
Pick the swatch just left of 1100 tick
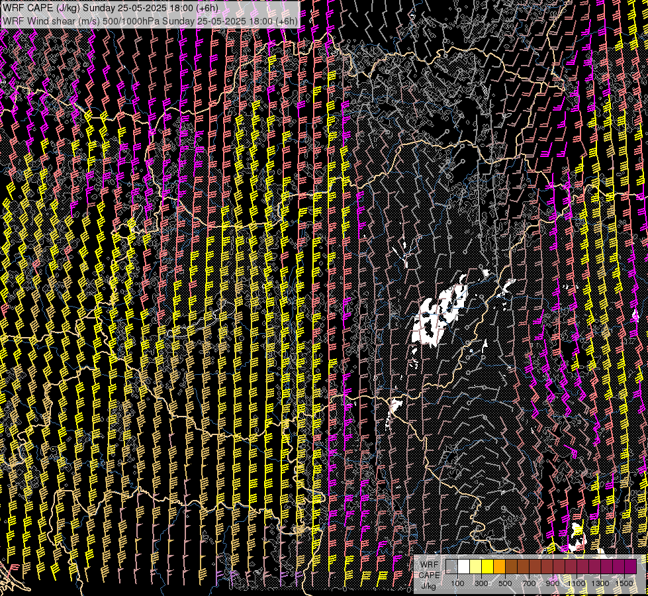coord(571,567)
